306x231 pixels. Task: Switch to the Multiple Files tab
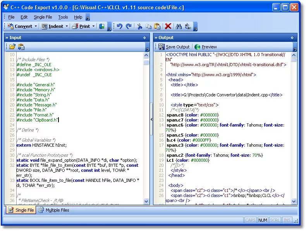(54, 210)
